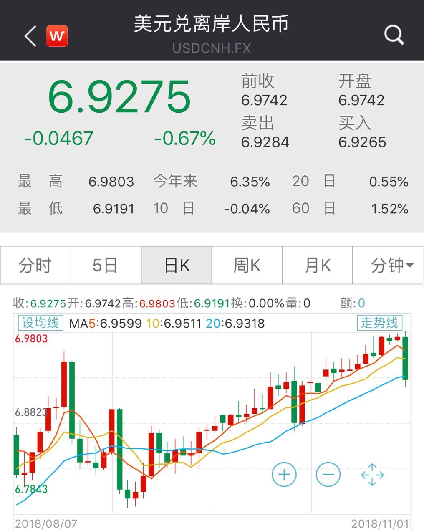This screenshot has height=531, width=424.
Task: Tap the four-arrow pan chart icon
Action: pyautogui.click(x=372, y=475)
